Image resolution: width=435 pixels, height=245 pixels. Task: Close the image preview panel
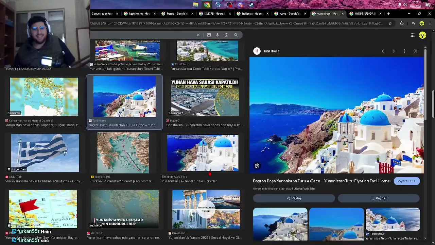(415, 51)
